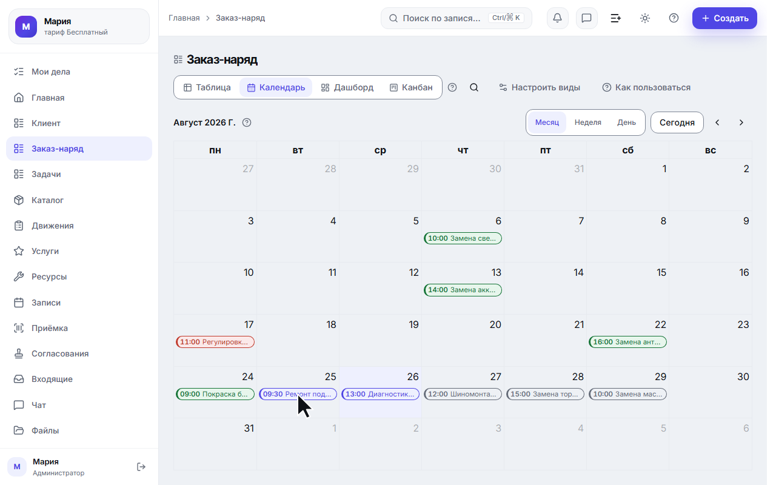Open 09:30 Ремонт под... event

coord(298,394)
